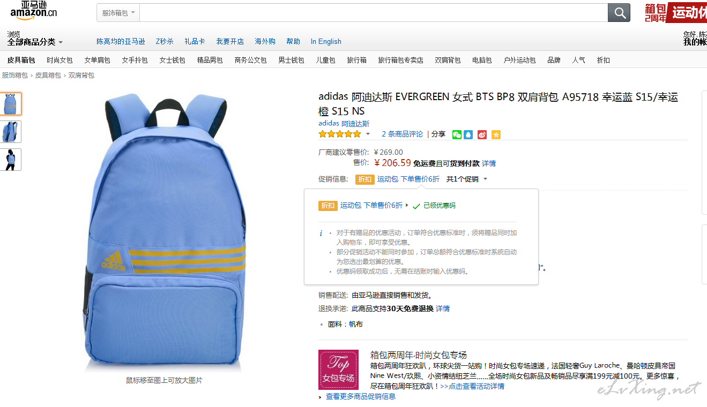Expand the 全部商品分类 menu

tap(35, 42)
